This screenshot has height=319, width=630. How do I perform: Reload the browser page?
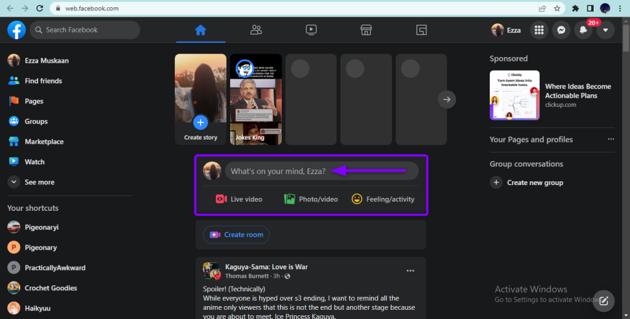click(40, 9)
